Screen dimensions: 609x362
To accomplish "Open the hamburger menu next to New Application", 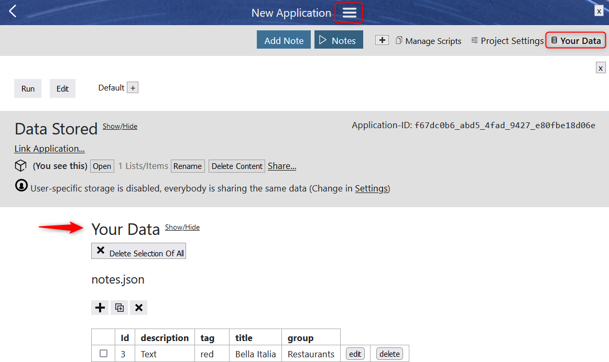I will (x=349, y=13).
